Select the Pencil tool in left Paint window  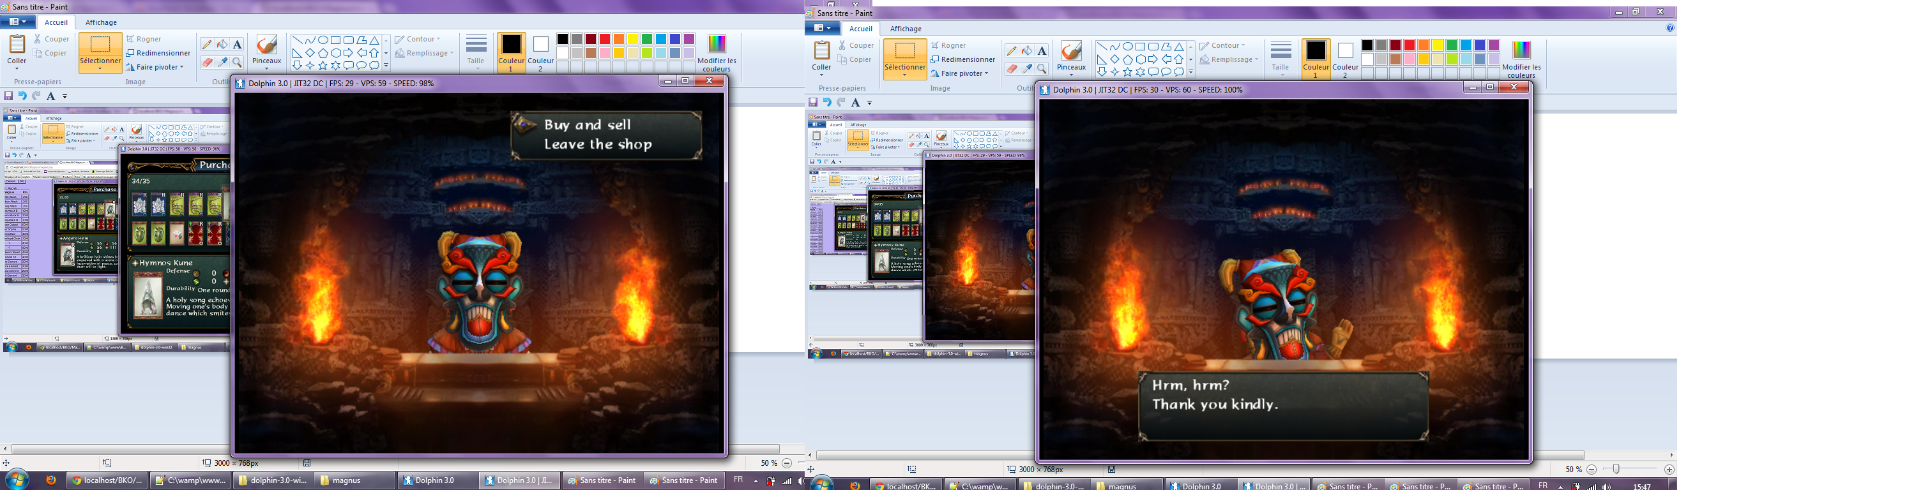pyautogui.click(x=207, y=45)
